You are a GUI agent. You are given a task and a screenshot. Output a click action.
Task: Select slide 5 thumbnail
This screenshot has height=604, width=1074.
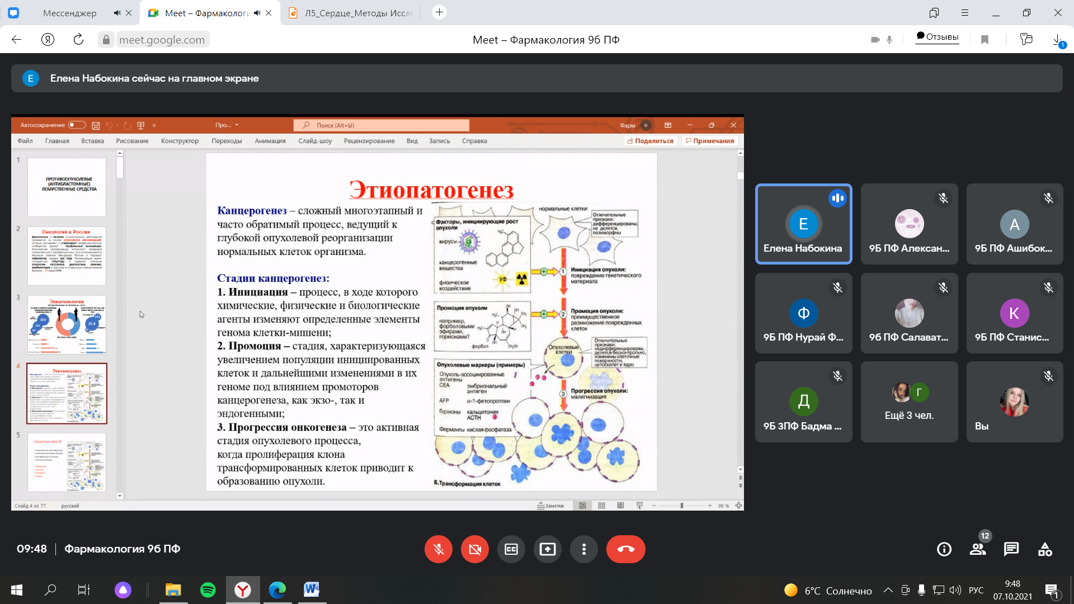click(x=67, y=462)
